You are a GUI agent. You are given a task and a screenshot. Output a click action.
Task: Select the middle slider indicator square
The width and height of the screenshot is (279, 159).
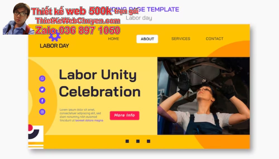(138, 141)
